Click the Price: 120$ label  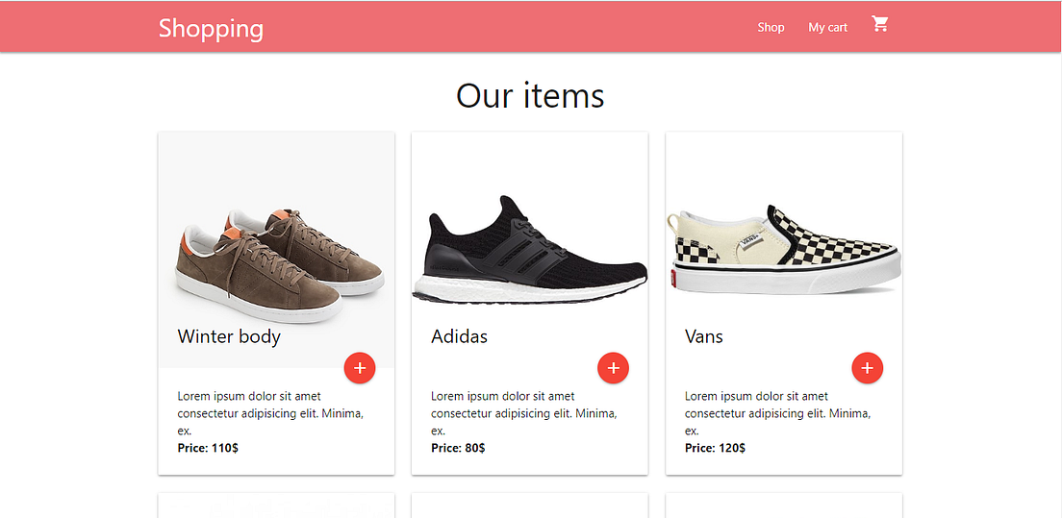click(x=715, y=448)
